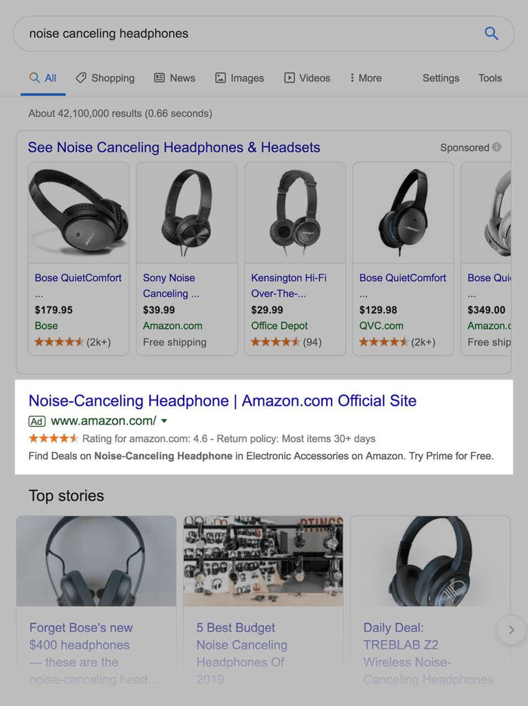Open Forget Bose's new $400 headphones story
This screenshot has width=528, height=706.
tap(95, 653)
